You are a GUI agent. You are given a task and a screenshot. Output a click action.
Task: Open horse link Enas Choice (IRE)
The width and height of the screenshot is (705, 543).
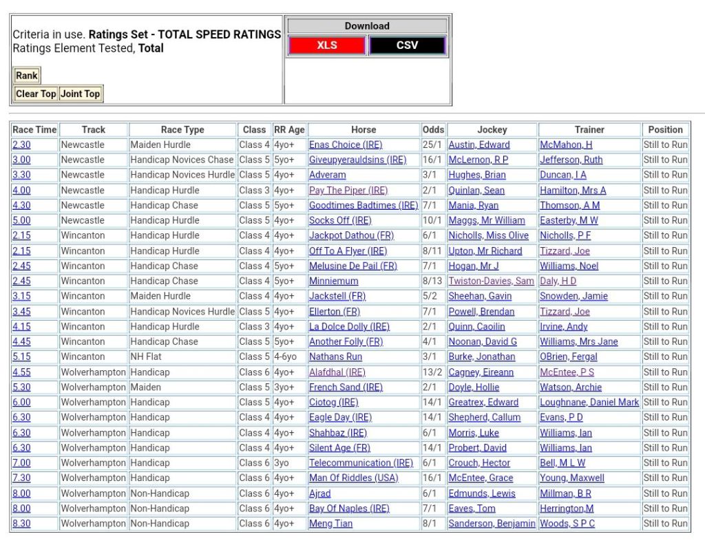click(345, 145)
